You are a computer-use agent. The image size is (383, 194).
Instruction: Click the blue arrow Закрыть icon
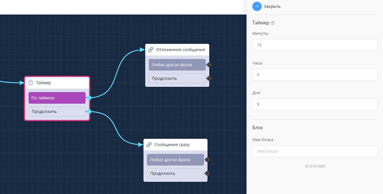coord(257,6)
